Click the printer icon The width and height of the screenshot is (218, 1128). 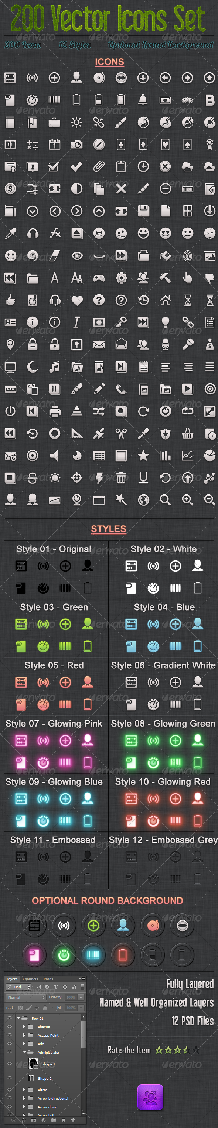pyautogui.click(x=55, y=411)
